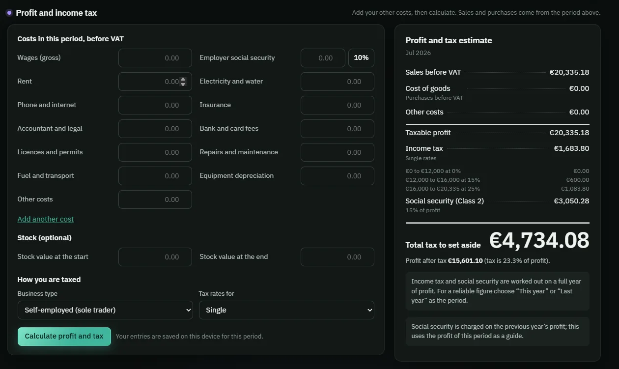Click the Wages (gross) amount field
The height and width of the screenshot is (369, 619).
[155, 58]
